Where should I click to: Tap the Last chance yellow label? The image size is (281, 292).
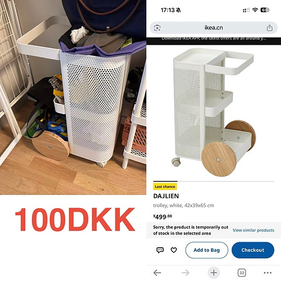click(165, 186)
